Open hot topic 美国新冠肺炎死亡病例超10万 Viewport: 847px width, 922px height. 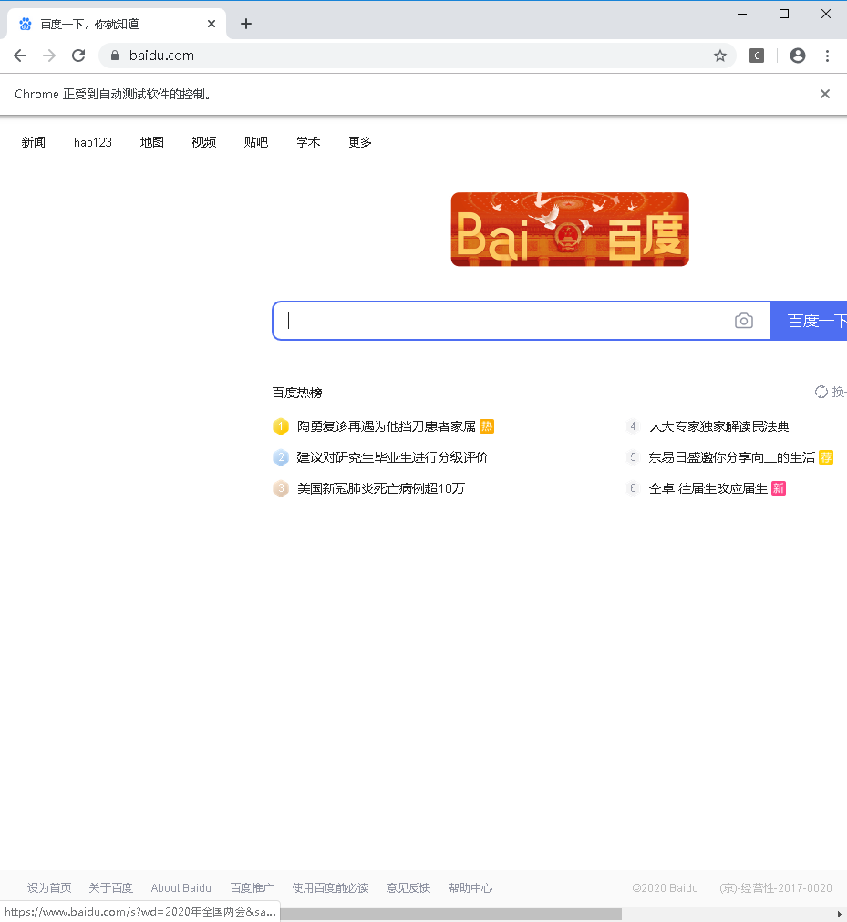(x=381, y=488)
